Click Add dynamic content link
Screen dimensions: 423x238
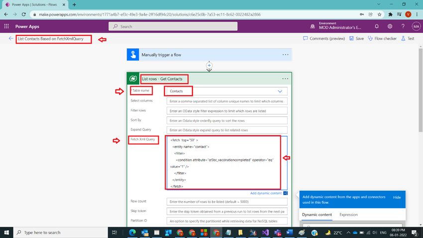(x=266, y=193)
